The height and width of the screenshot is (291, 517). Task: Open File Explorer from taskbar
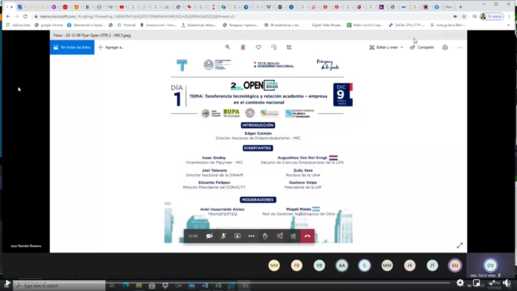139,286
